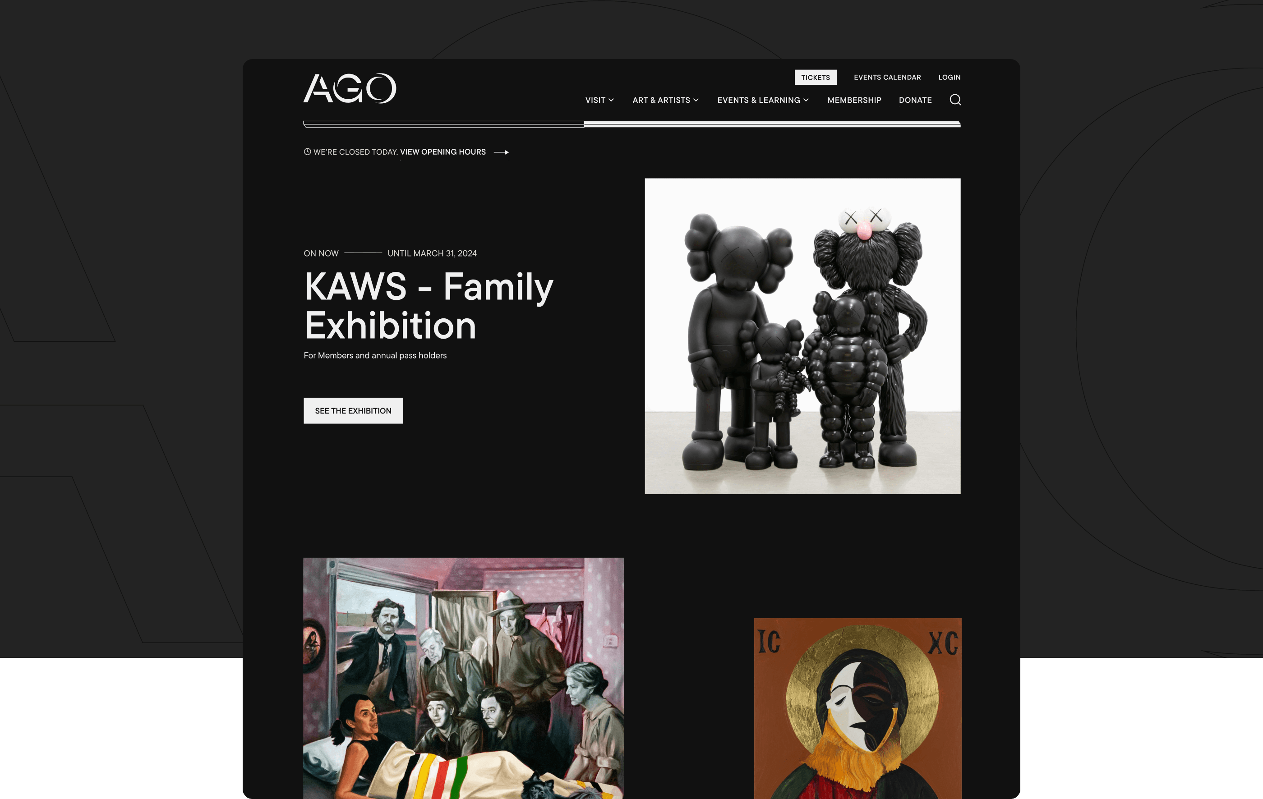Click See the Exhibition button
The height and width of the screenshot is (799, 1263).
tap(353, 410)
